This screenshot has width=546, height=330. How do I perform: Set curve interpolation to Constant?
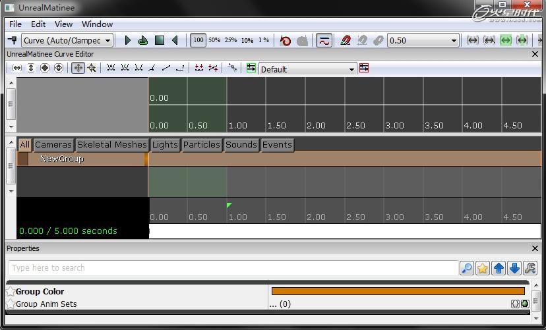click(x=179, y=68)
